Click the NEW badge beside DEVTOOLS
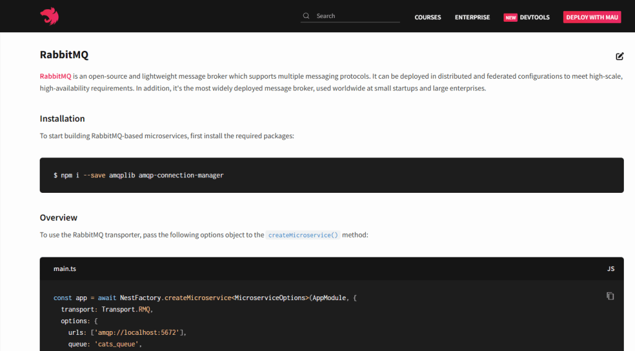The image size is (635, 351). coord(510,17)
